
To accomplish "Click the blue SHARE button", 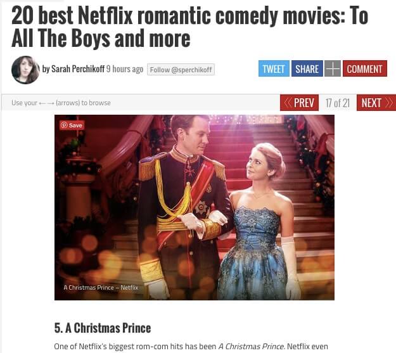I will pyautogui.click(x=307, y=68).
